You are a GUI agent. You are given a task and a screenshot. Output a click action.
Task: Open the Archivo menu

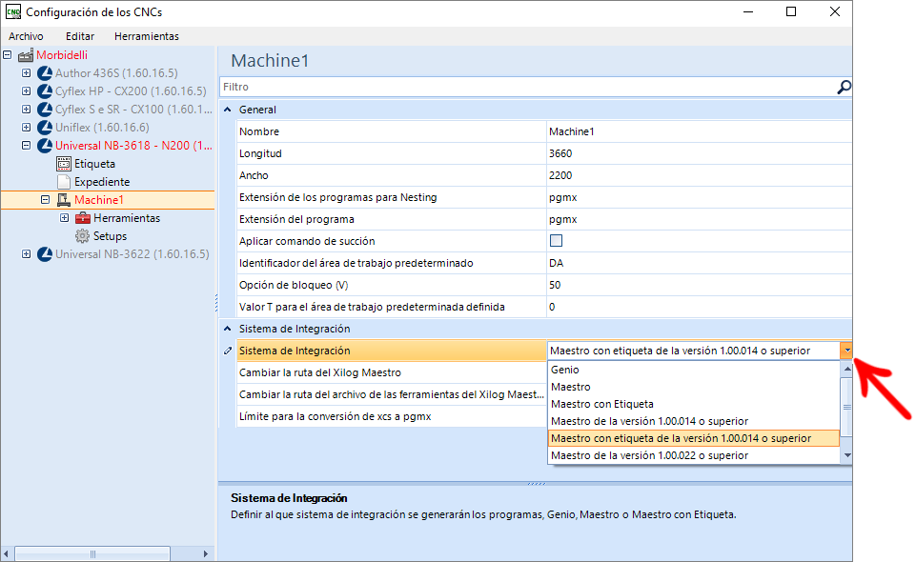point(26,36)
